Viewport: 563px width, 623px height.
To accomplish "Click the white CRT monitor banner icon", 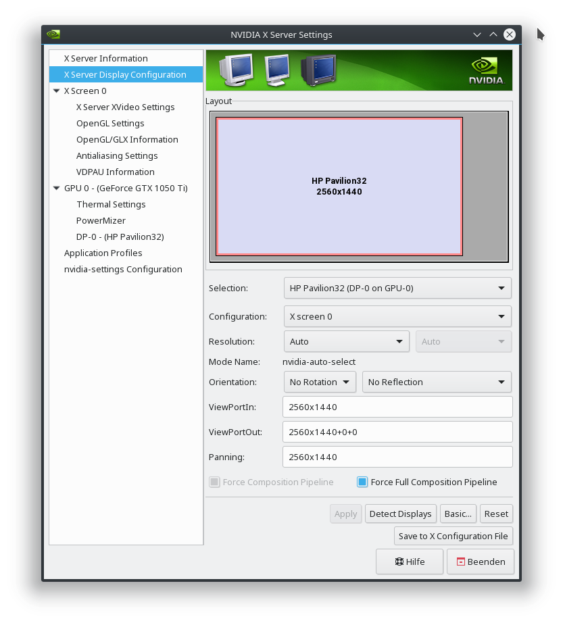I will [x=236, y=70].
